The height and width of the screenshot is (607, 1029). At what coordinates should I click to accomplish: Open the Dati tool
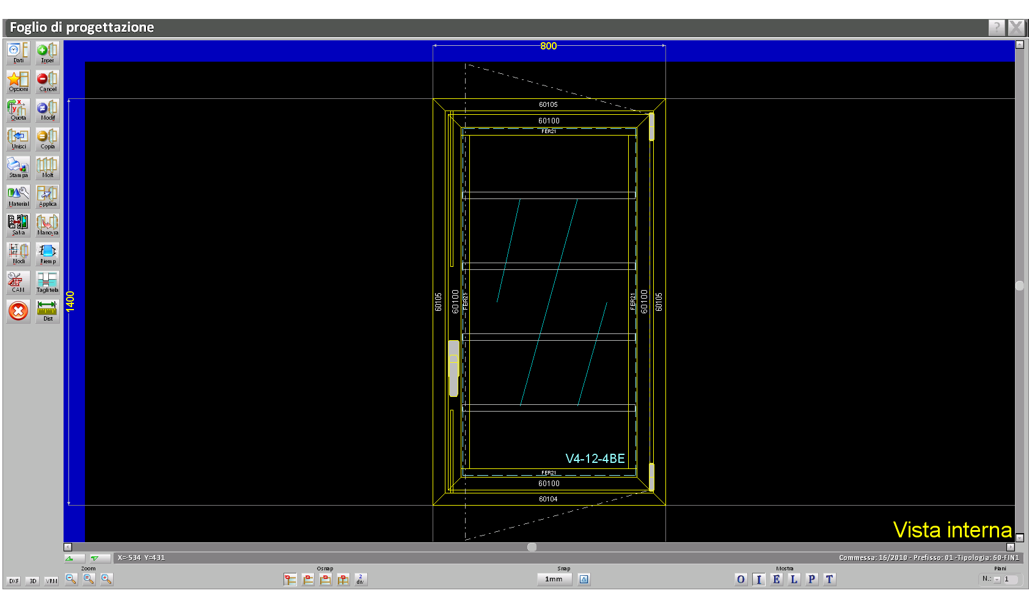point(18,53)
